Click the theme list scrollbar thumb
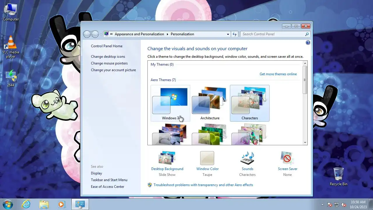The image size is (373, 210). [x=305, y=80]
